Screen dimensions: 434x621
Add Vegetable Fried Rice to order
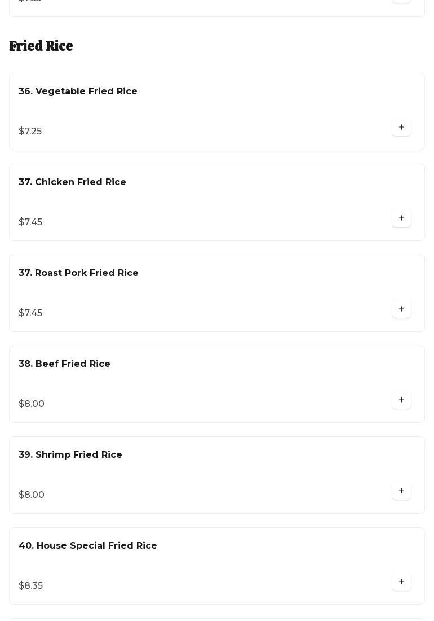[x=401, y=128]
